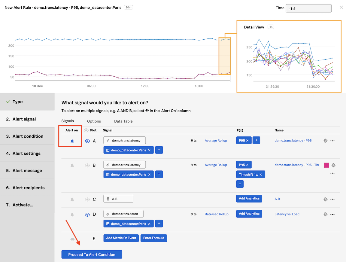The height and width of the screenshot is (262, 346).
Task: Expand more actions menu for signal B
Action: (x=332, y=173)
